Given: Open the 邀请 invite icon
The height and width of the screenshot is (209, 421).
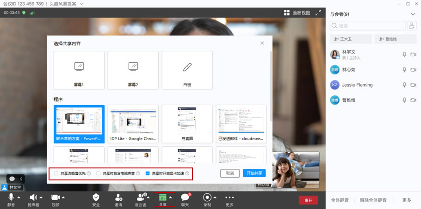Looking at the screenshot, I should (x=118, y=197).
